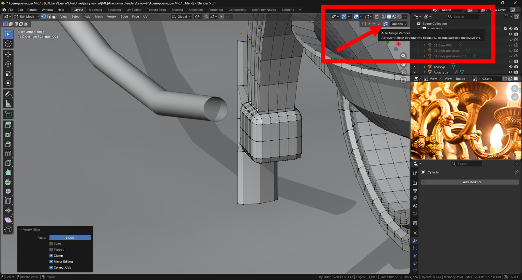Select the Move tool in toolbar
The image size is (522, 280).
[x=8, y=54]
